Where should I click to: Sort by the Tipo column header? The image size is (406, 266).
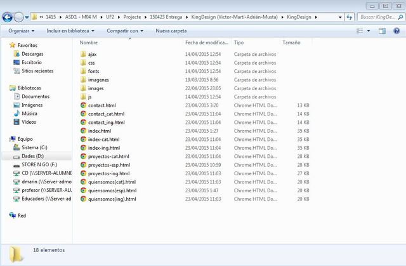(239, 43)
